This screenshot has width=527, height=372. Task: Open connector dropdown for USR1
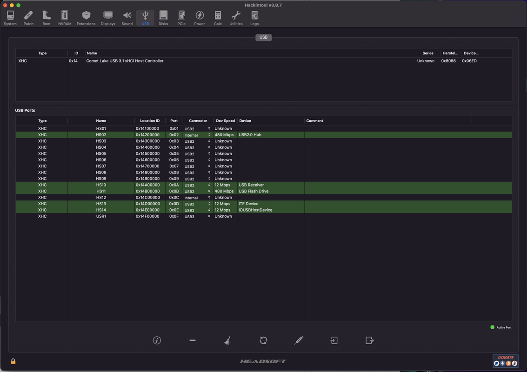[x=198, y=216]
